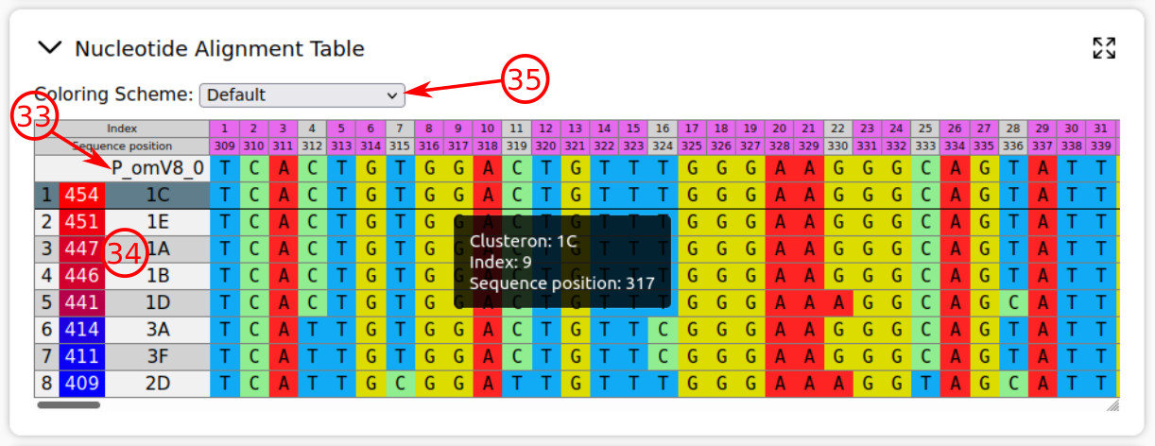Select clusteron row 1C
The image size is (1155, 446).
pos(157,196)
